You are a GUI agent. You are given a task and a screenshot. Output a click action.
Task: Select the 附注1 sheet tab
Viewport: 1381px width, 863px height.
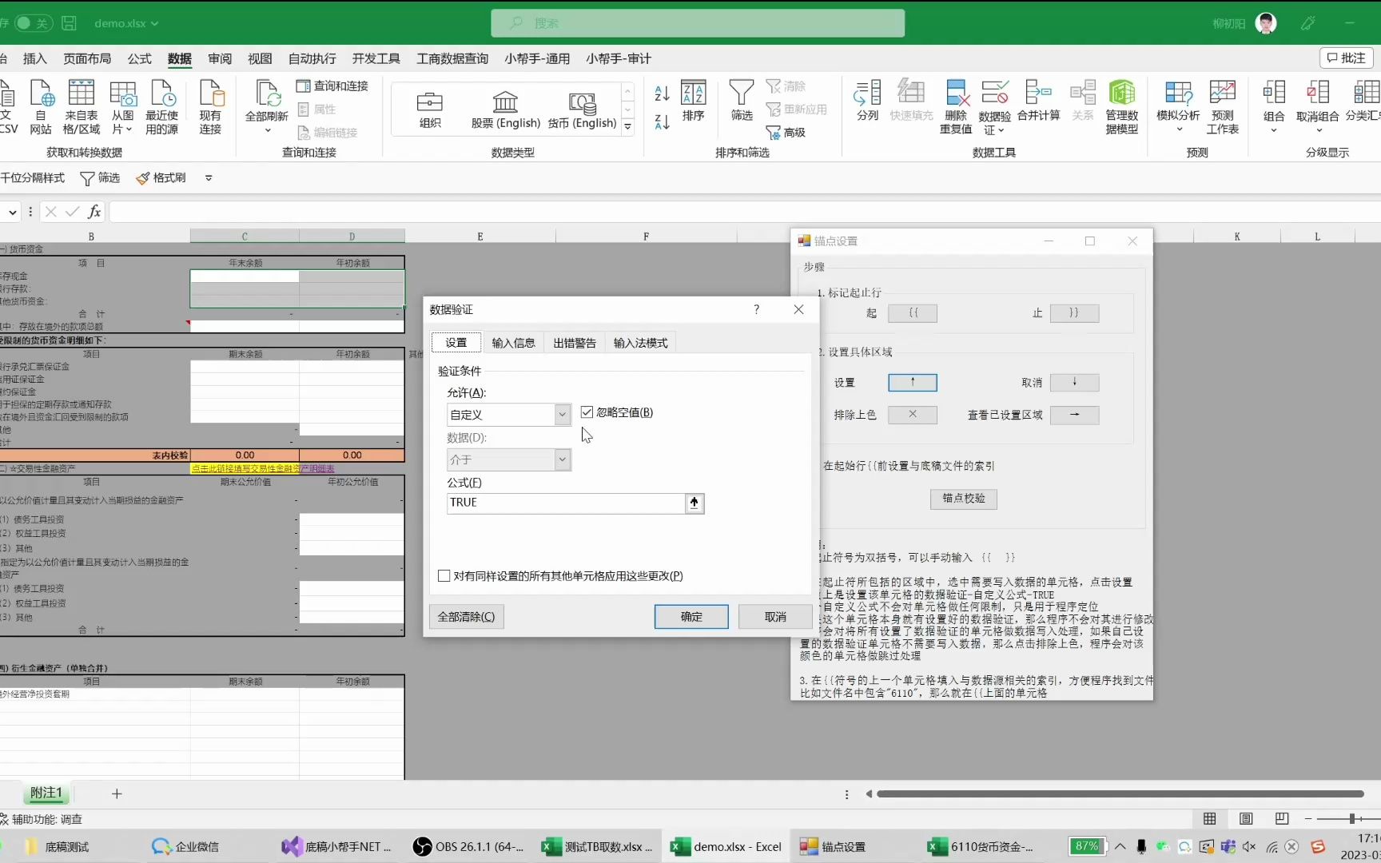pos(46,793)
